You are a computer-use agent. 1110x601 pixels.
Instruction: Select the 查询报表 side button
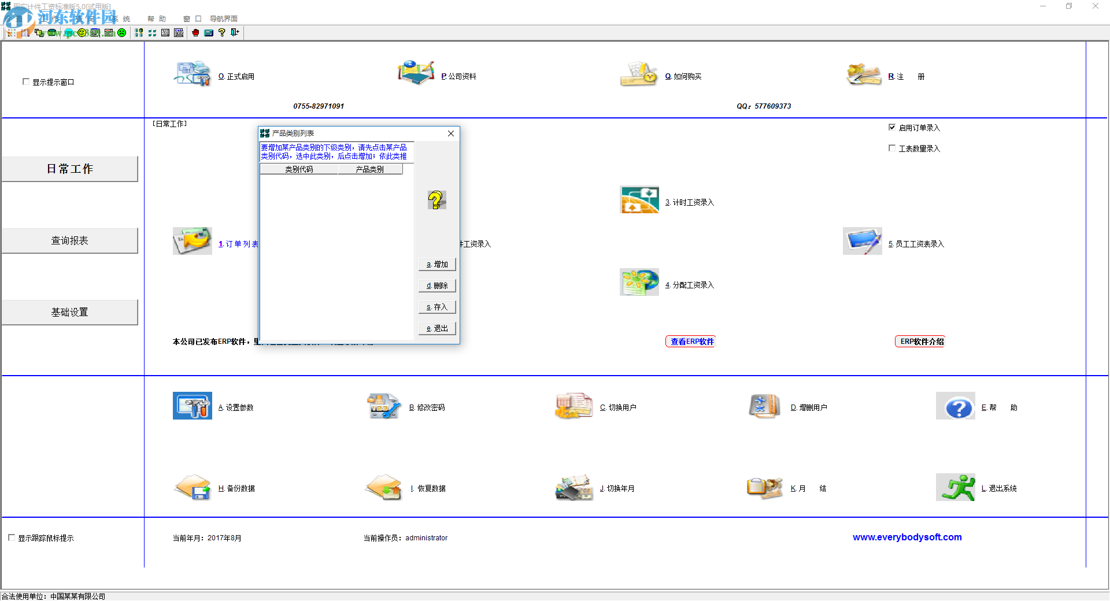point(69,240)
